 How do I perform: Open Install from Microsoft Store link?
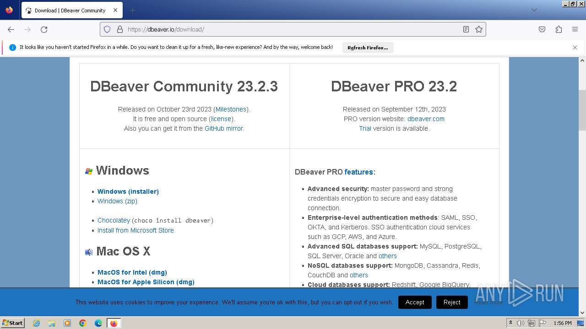click(136, 230)
